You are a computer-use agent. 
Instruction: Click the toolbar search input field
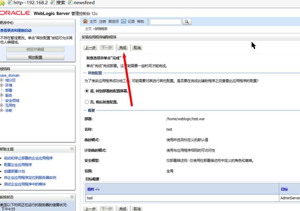click(166, 22)
